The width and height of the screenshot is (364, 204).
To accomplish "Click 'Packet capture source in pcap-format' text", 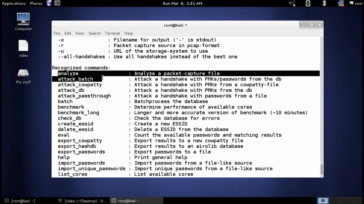I will pyautogui.click(x=167, y=45).
